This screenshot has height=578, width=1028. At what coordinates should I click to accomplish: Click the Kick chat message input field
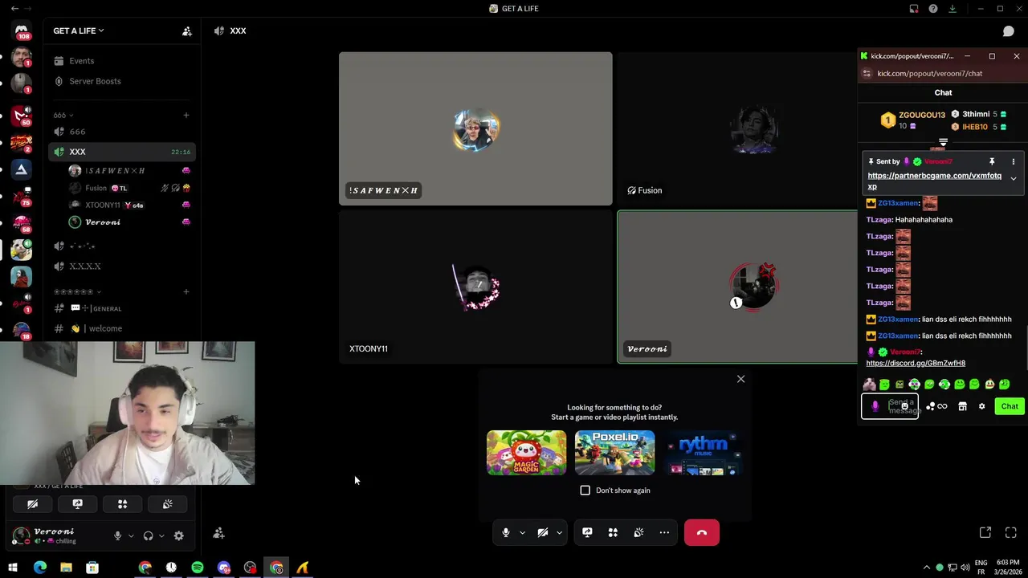[x=890, y=406]
